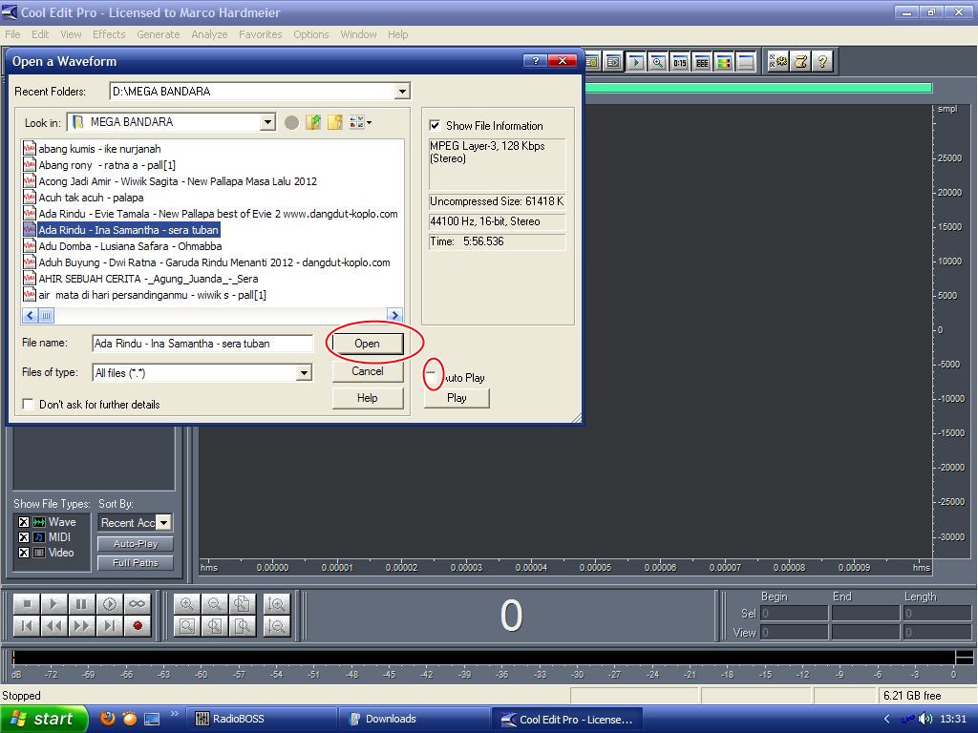Check Don't ask for further details
The width and height of the screenshot is (978, 733).
28,404
